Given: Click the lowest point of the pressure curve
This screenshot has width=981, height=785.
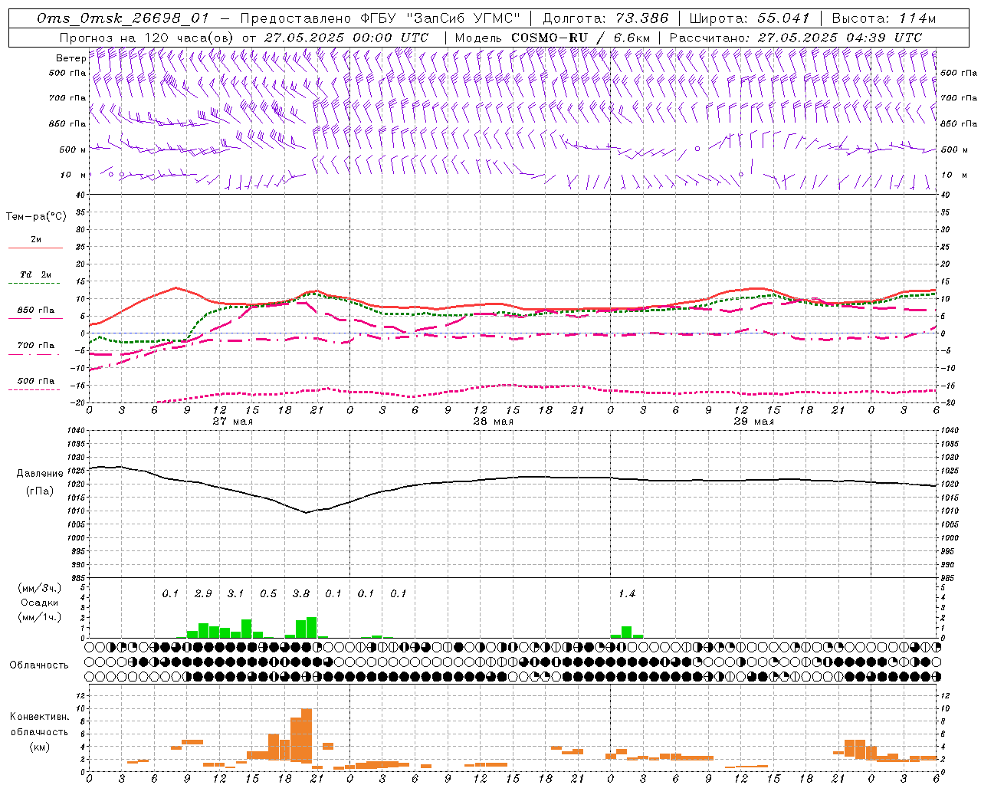Looking at the screenshot, I should (x=307, y=513).
